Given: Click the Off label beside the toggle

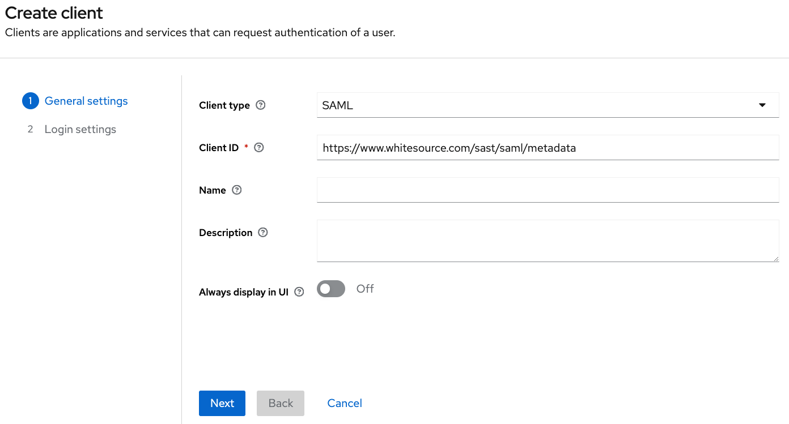Looking at the screenshot, I should pos(365,289).
